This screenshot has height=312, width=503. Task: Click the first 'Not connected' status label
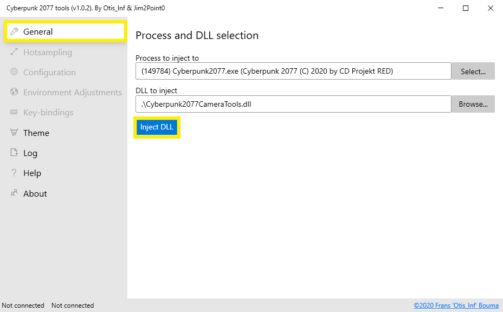(x=23, y=305)
